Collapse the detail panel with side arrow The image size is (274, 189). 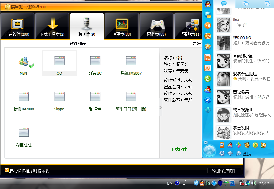point(161,108)
